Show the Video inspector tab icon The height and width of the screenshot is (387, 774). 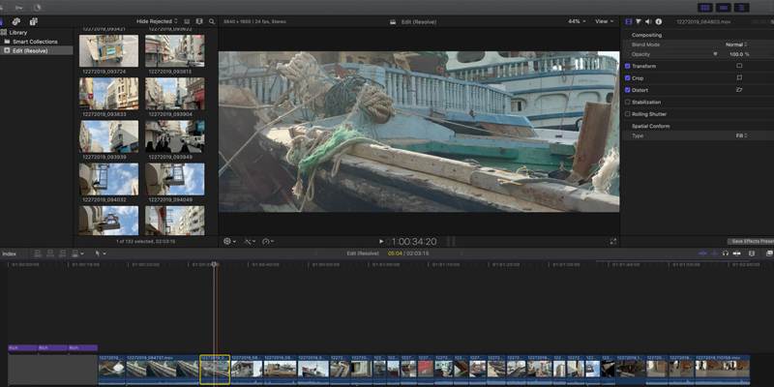(628, 21)
